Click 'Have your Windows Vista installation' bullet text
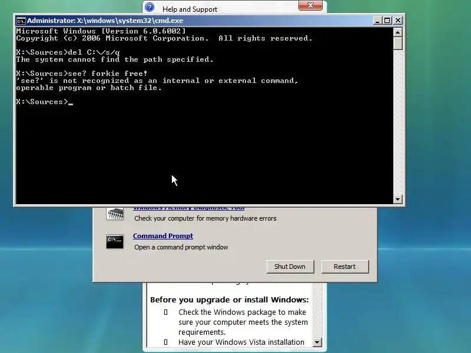The width and height of the screenshot is (471, 353). pos(241,342)
